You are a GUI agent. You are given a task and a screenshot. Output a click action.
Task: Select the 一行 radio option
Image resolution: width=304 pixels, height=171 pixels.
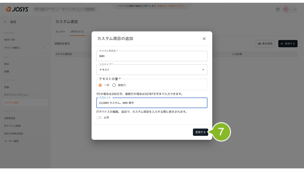[x=100, y=85]
